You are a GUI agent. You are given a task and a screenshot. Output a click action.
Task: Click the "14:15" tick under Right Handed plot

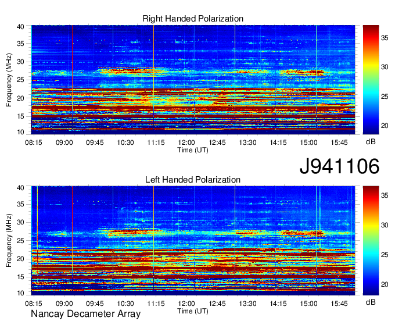click(x=278, y=142)
